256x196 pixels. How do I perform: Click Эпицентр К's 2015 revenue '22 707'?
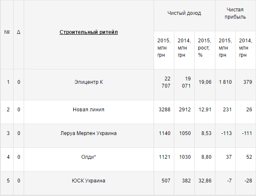[165, 82]
